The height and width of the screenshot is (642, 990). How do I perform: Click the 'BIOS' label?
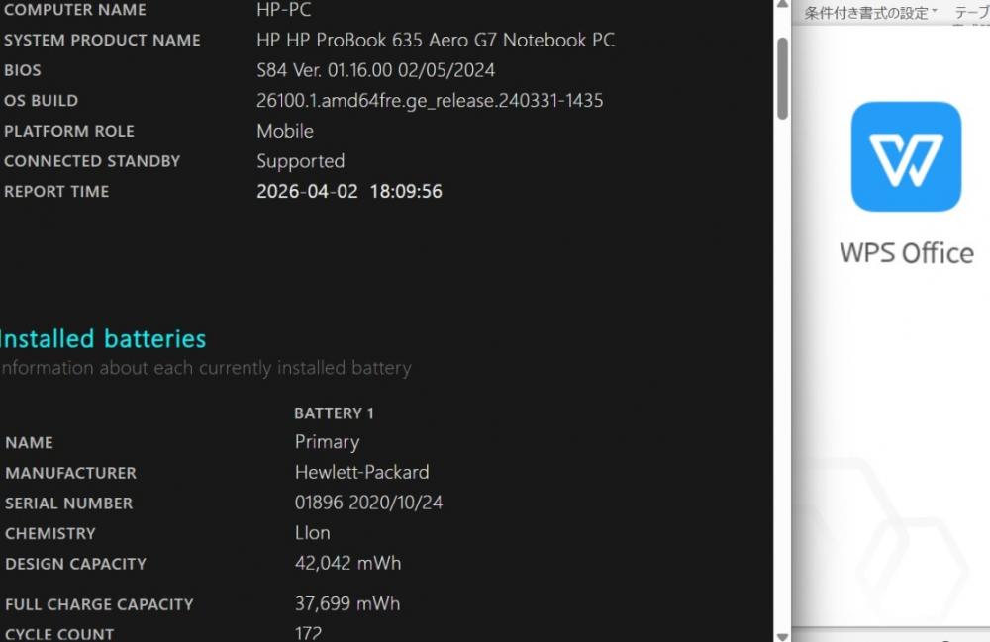23,70
